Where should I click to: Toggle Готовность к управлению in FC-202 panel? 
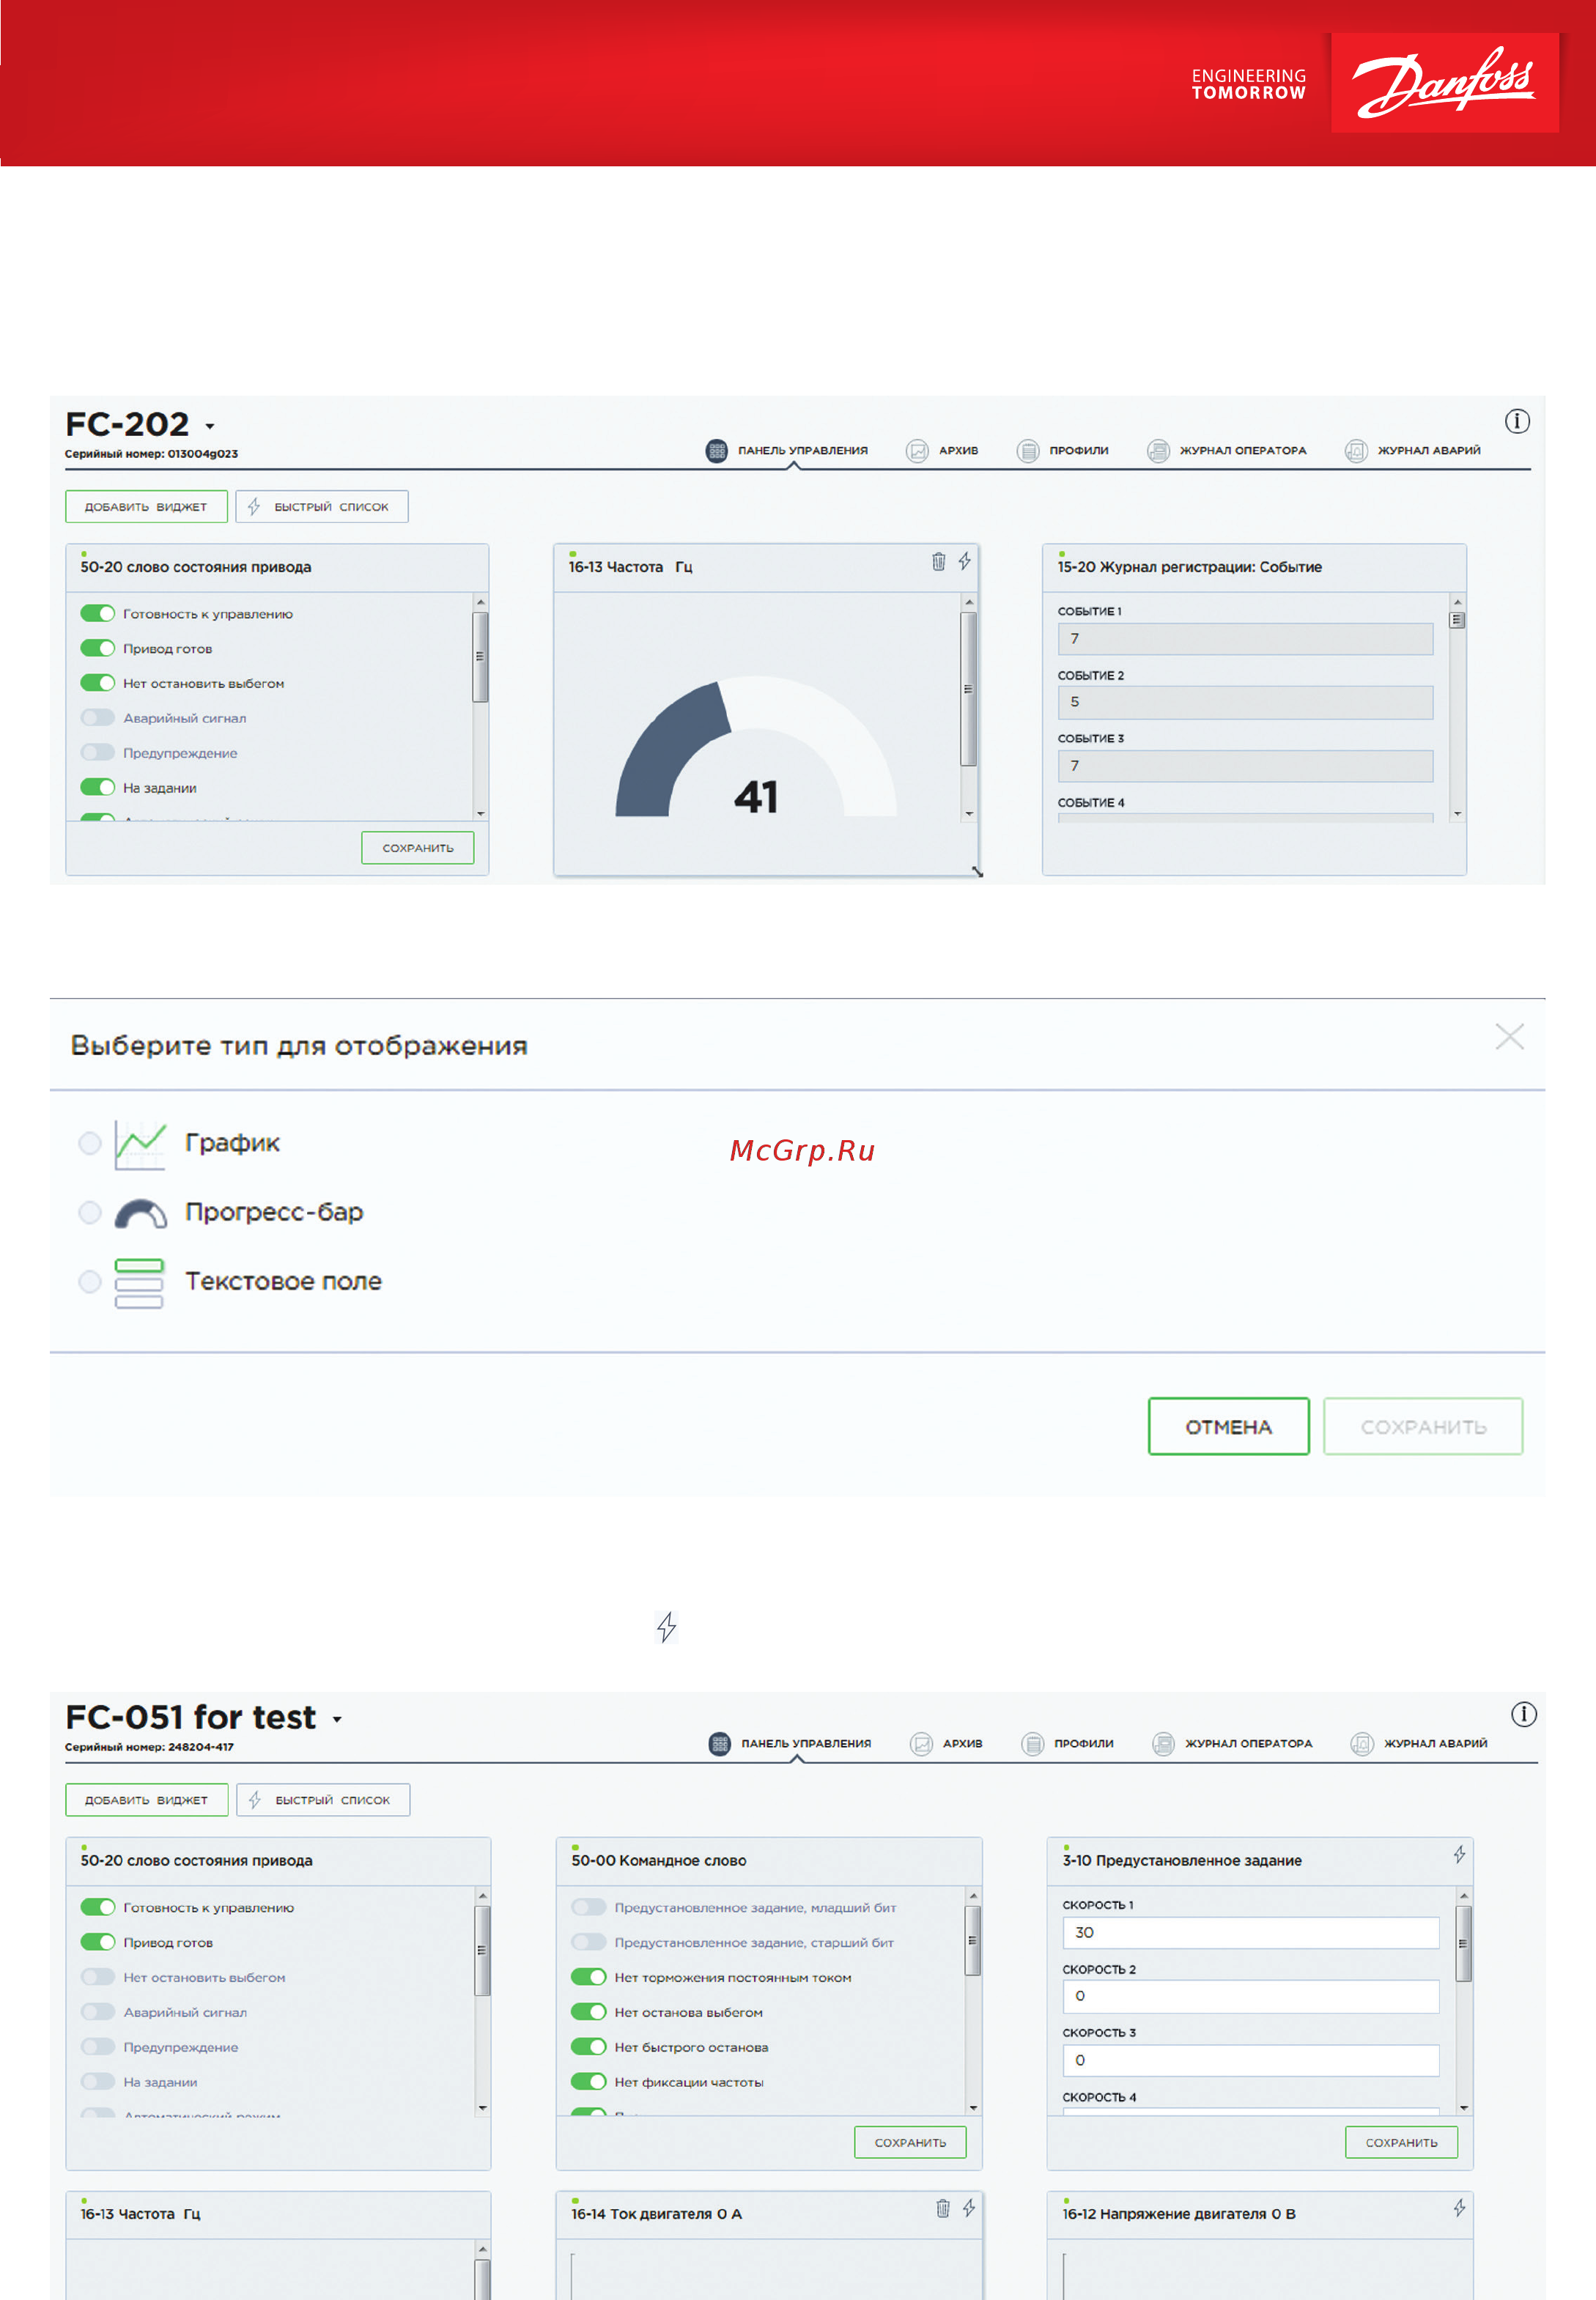tap(98, 613)
